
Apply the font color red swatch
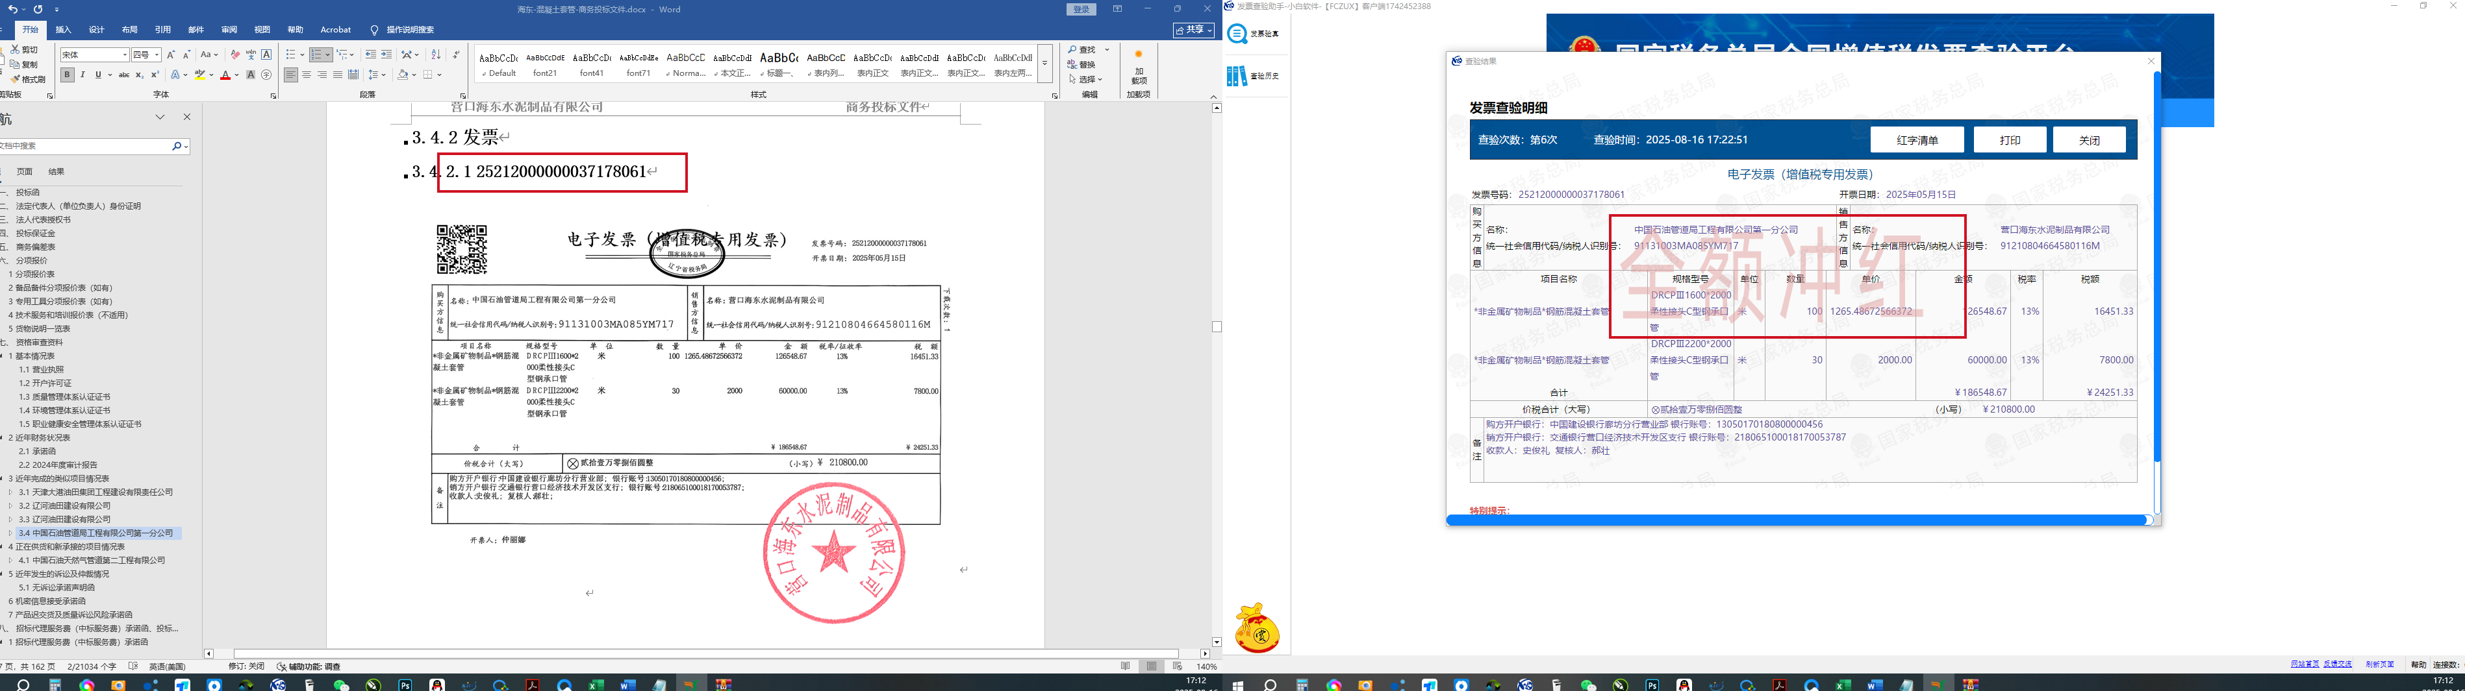point(226,75)
